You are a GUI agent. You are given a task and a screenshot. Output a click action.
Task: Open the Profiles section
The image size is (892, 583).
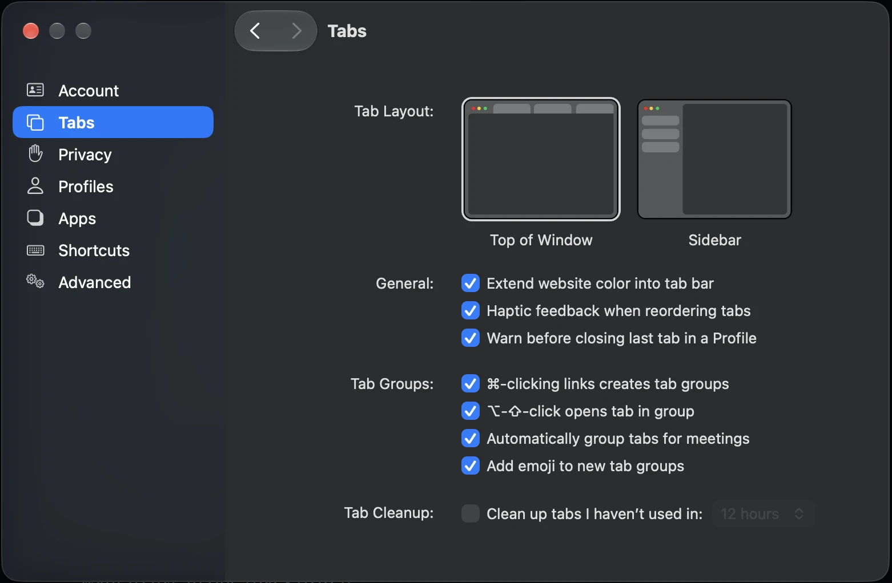[x=113, y=186]
